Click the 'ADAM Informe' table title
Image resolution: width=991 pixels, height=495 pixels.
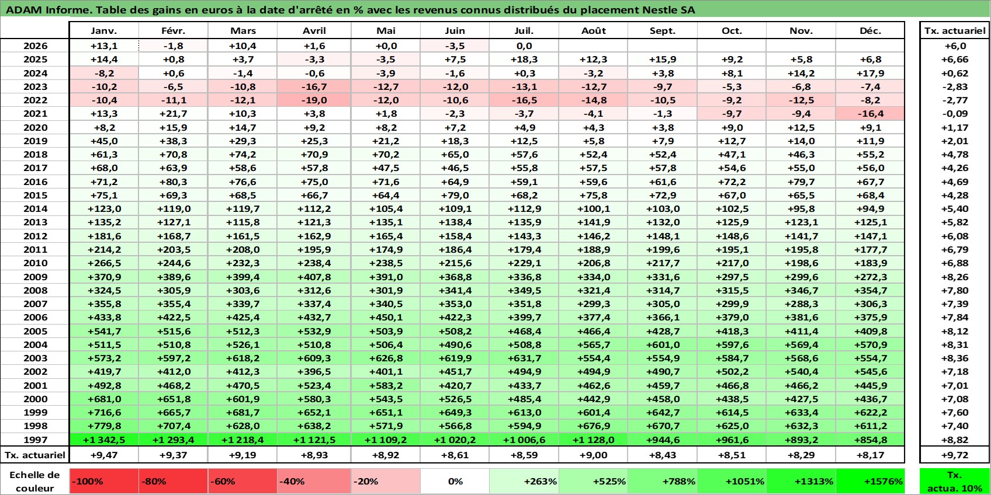[350, 10]
